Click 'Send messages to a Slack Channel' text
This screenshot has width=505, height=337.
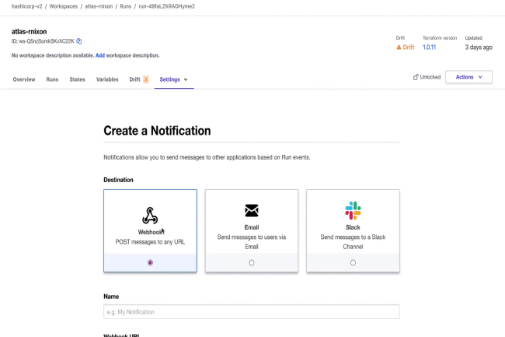(x=353, y=242)
